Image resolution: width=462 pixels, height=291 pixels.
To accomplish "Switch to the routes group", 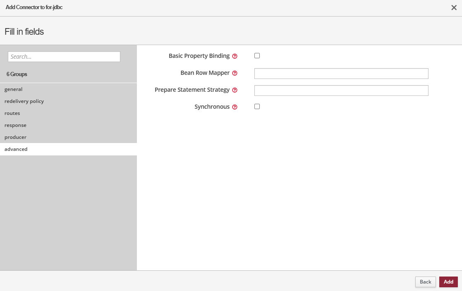I will click(x=12, y=113).
